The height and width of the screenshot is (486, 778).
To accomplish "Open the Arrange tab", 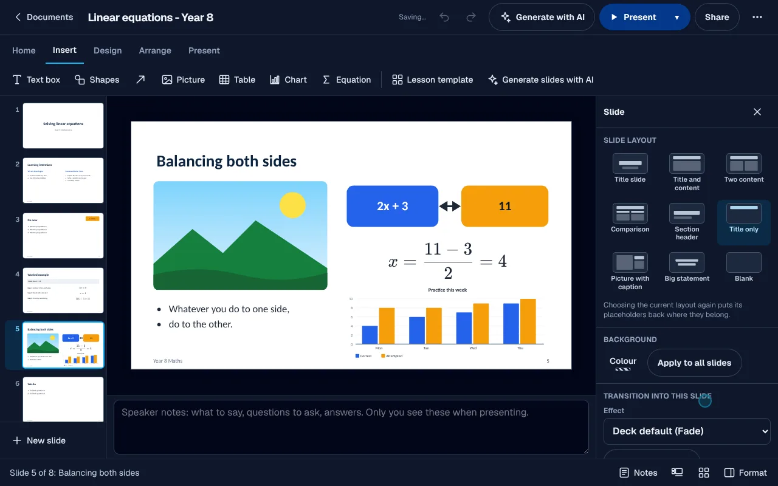I will pos(155,50).
